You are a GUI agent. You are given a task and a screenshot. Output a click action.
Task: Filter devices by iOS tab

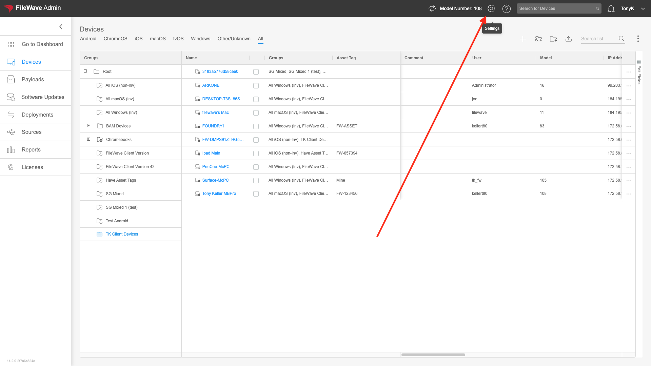click(x=138, y=39)
